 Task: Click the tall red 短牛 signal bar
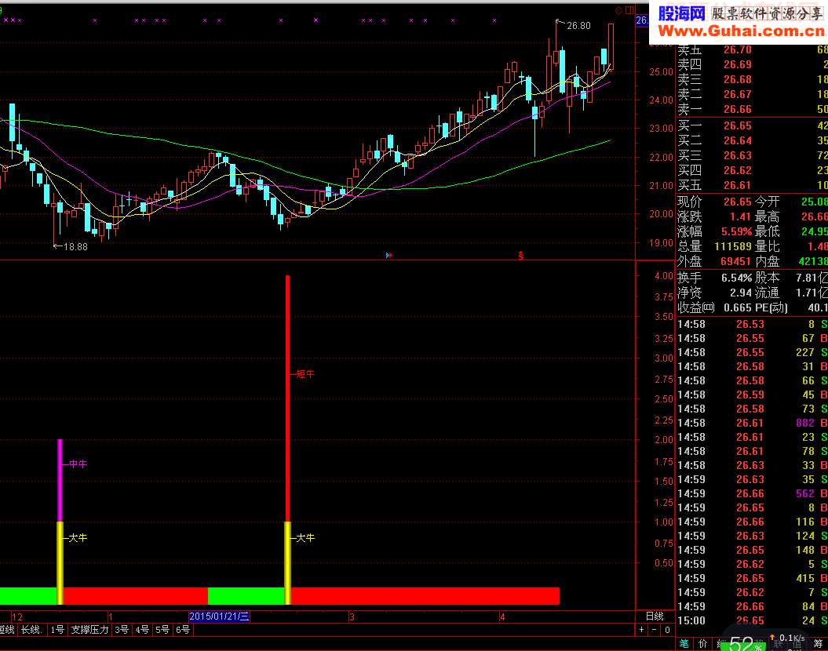[x=288, y=398]
